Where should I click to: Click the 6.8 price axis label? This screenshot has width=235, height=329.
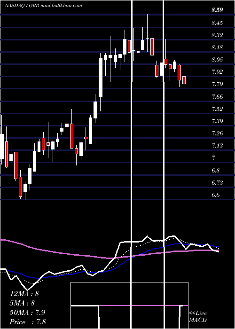pyautogui.click(x=215, y=170)
